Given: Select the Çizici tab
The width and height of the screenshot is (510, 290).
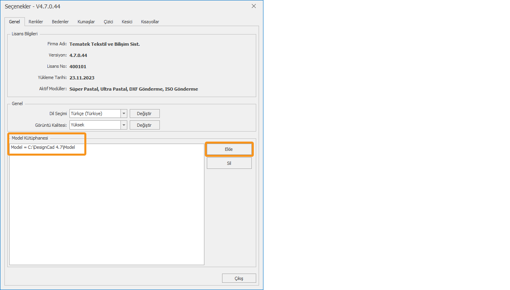Looking at the screenshot, I should (x=108, y=22).
